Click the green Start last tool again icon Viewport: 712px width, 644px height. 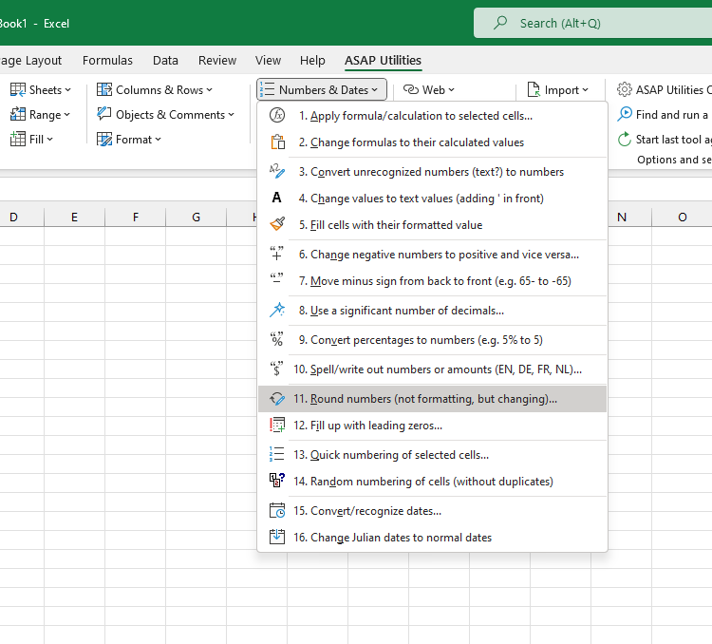(x=625, y=139)
